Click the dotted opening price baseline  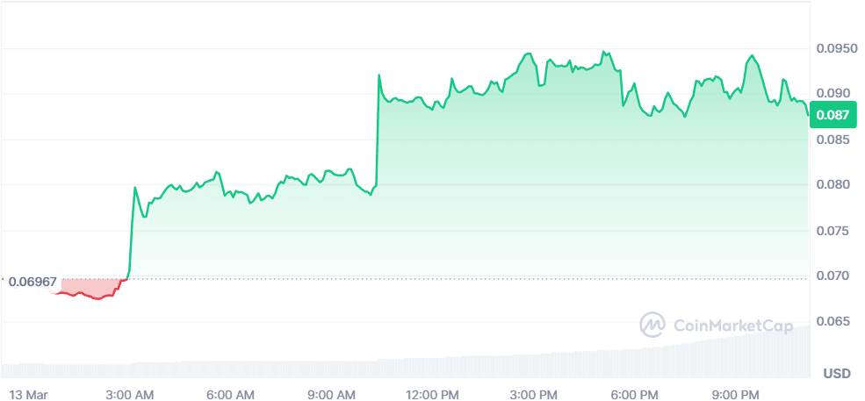coord(439,278)
